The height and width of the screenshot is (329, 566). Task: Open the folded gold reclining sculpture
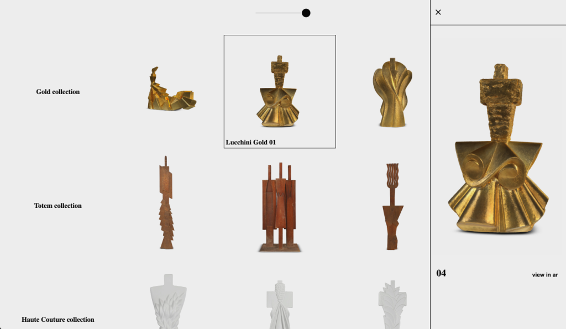point(171,89)
